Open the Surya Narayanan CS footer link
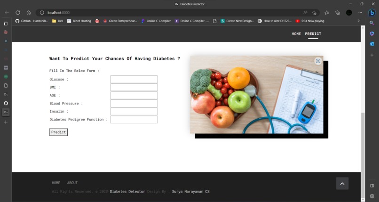Screen dimensions: 379x202 191,191
